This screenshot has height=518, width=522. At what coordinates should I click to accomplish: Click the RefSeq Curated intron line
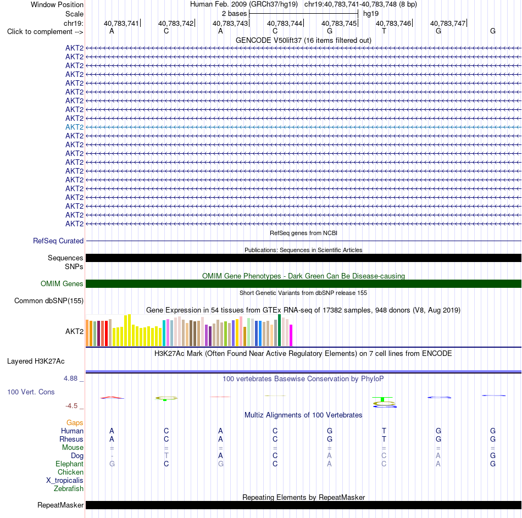click(x=304, y=241)
